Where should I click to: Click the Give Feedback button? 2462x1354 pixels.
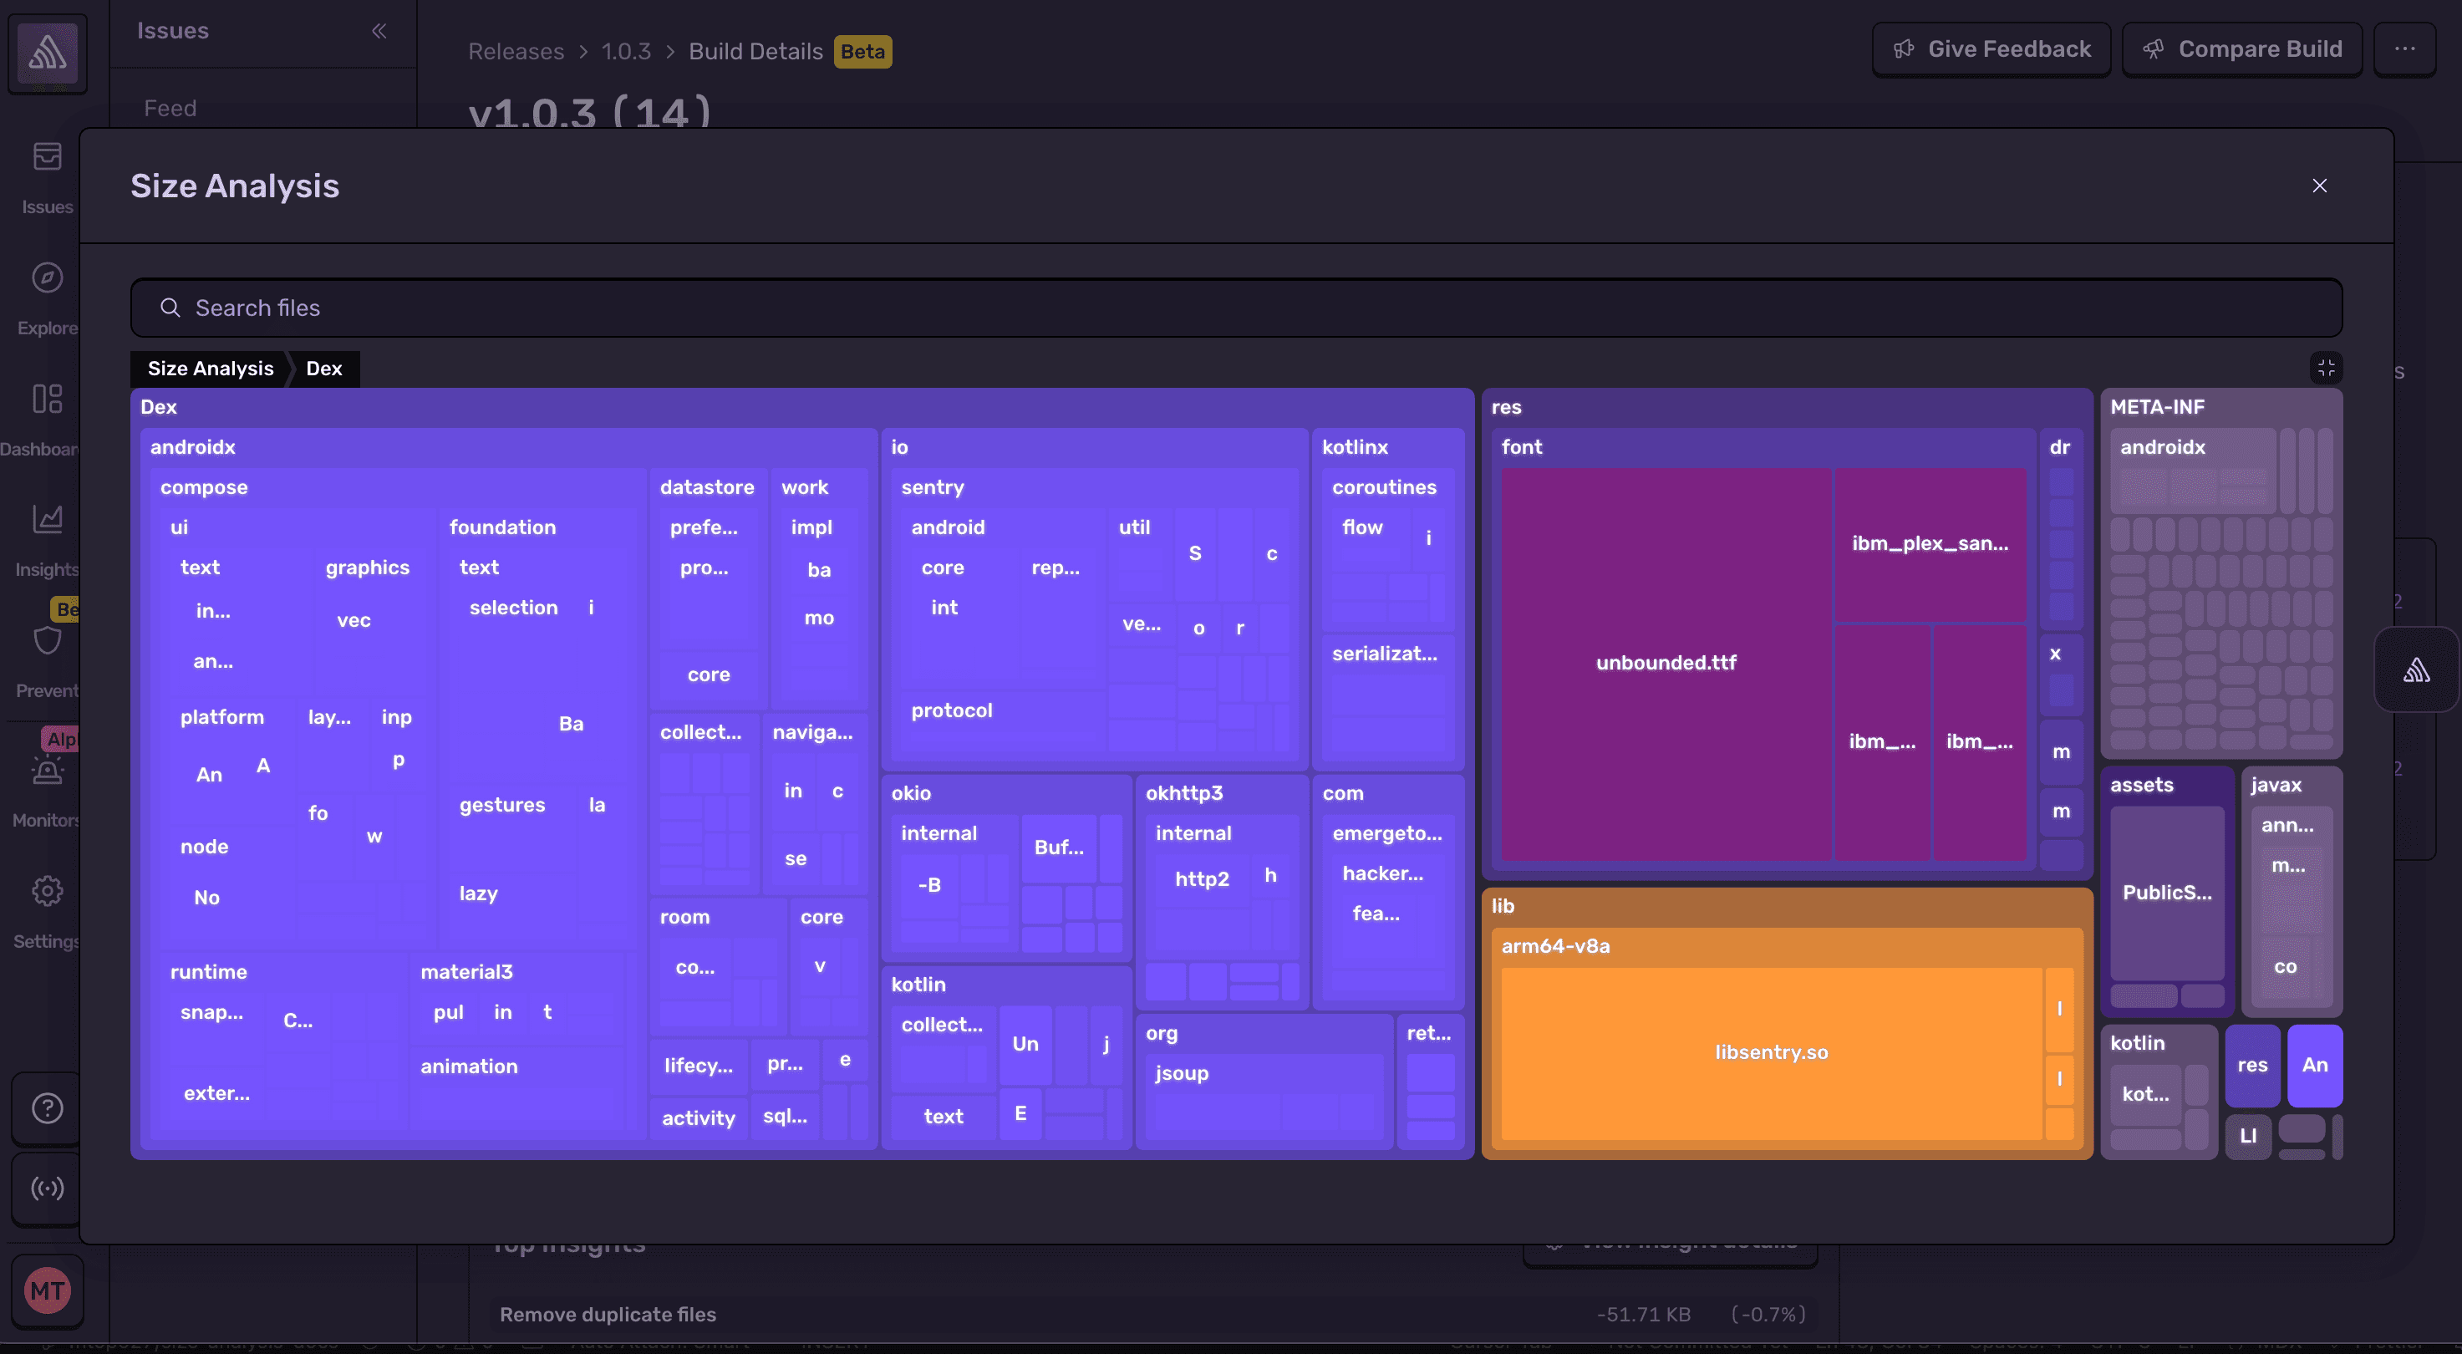click(1991, 48)
